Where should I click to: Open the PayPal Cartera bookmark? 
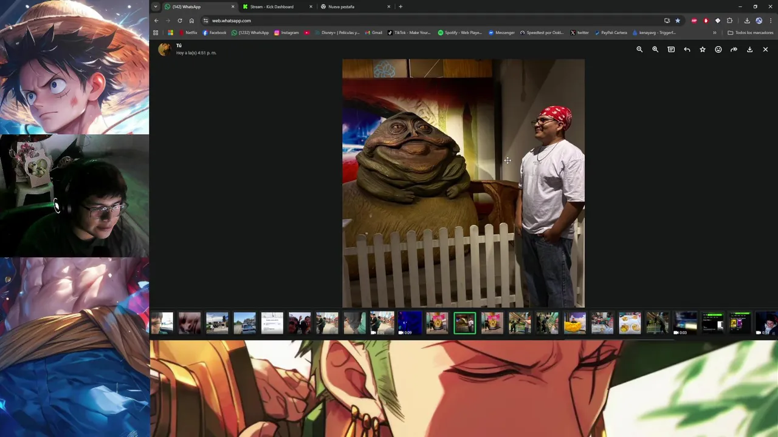click(611, 33)
